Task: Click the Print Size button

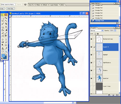Action: (x=10, y=9)
